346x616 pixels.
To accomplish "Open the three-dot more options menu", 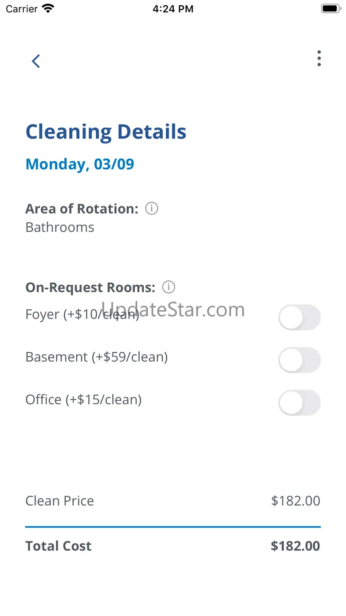I will click(x=319, y=59).
